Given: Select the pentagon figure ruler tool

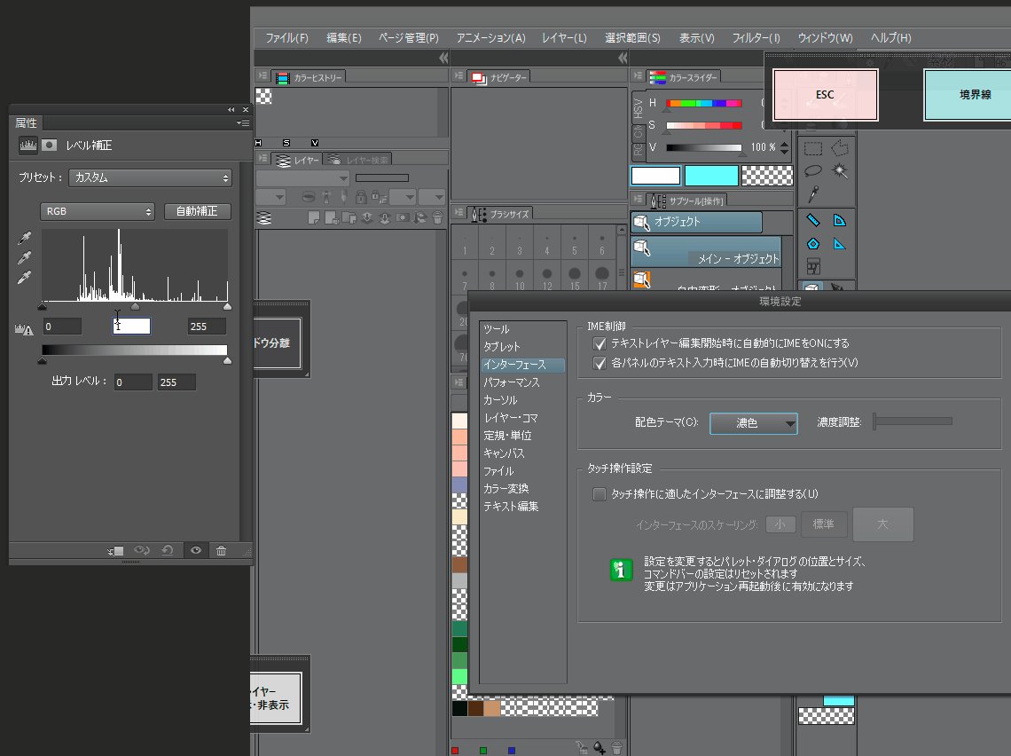Looking at the screenshot, I should coord(813,244).
